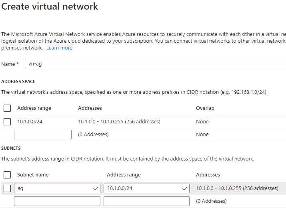Focus the empty new subnet name field

[x=57, y=201]
